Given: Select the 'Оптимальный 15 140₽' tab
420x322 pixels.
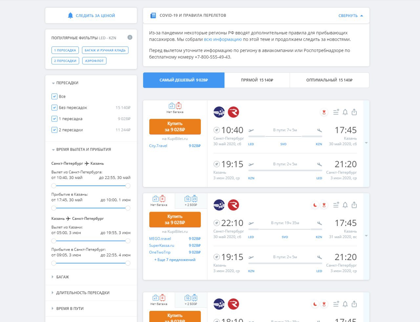Looking at the screenshot, I should pyautogui.click(x=329, y=80).
